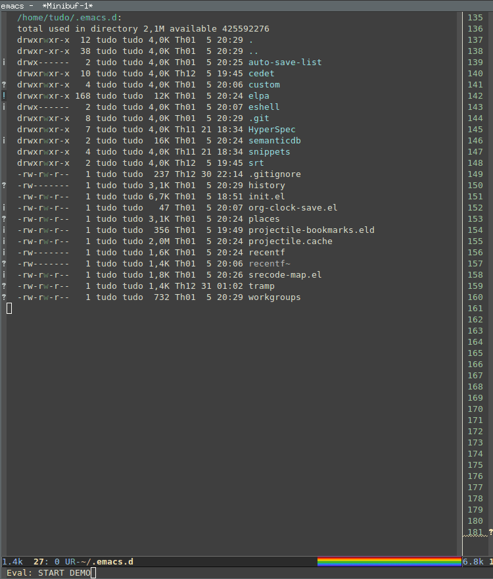Select the tramp file
This screenshot has height=579, width=493.
point(261,286)
